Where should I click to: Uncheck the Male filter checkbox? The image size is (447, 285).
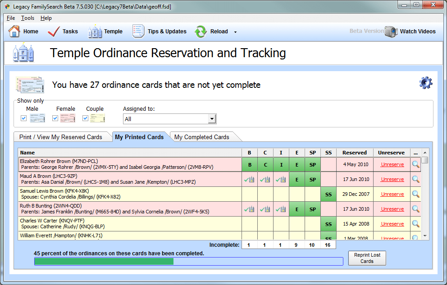(24, 118)
